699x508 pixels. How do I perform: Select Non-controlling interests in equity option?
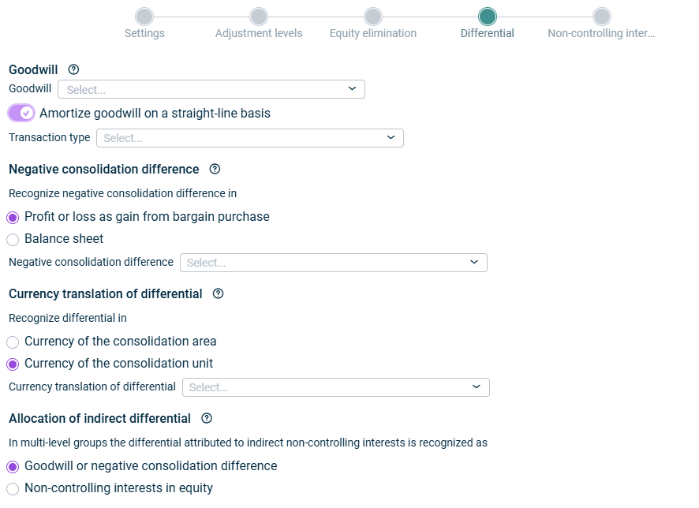[x=13, y=489]
